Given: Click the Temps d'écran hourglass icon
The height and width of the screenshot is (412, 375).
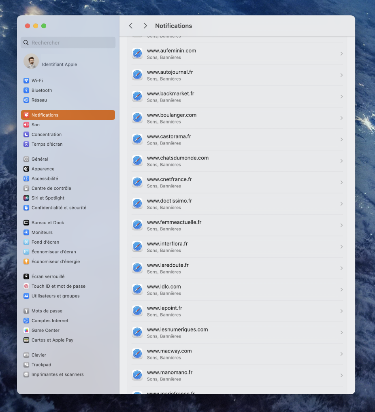Looking at the screenshot, I should tap(26, 144).
